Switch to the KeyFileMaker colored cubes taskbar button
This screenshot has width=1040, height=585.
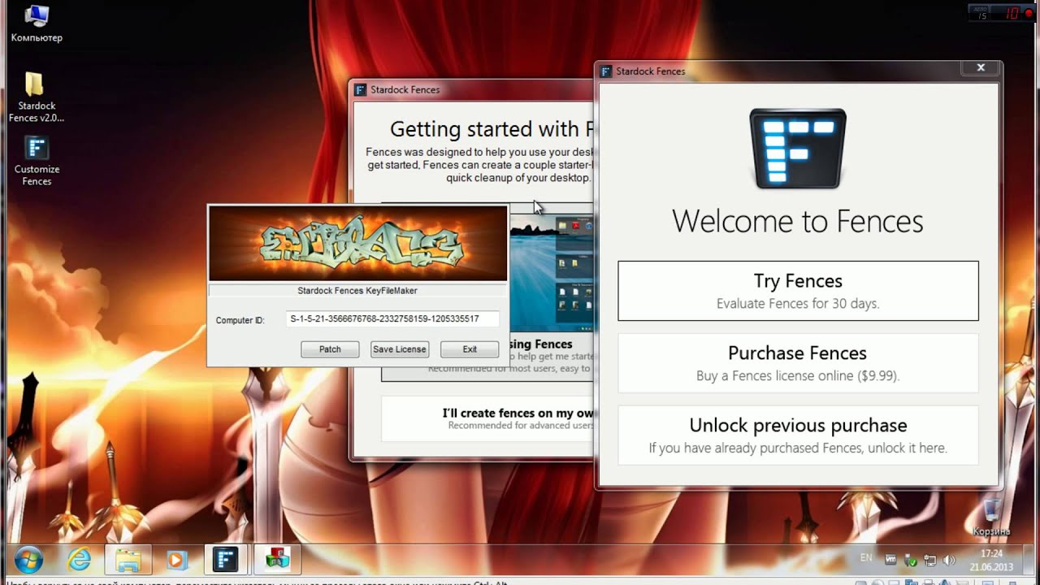(277, 560)
